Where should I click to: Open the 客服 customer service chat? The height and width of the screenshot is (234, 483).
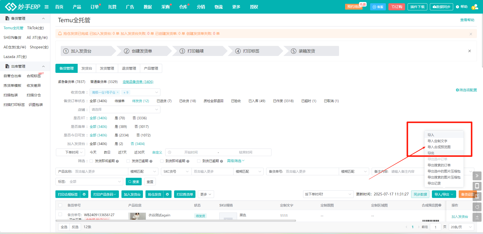378,7
